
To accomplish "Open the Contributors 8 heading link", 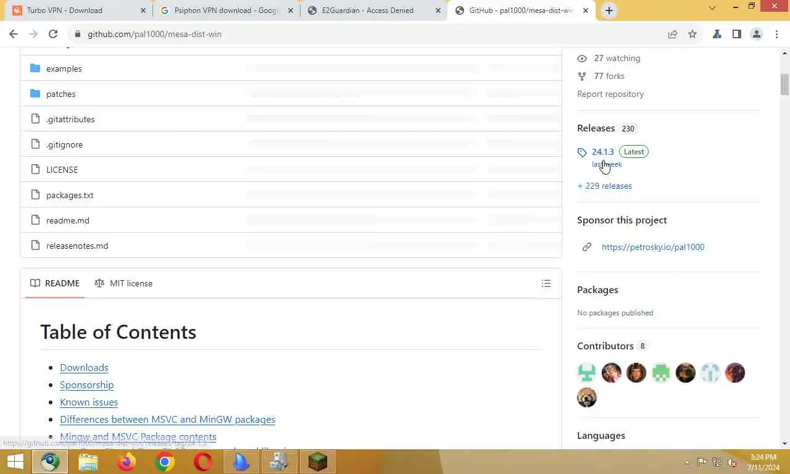I will (x=612, y=346).
